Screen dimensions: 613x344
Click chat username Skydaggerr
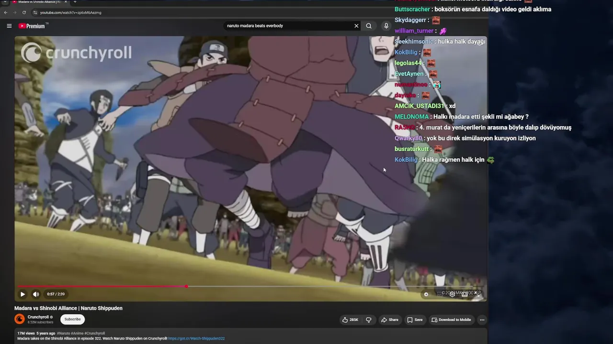click(x=410, y=20)
